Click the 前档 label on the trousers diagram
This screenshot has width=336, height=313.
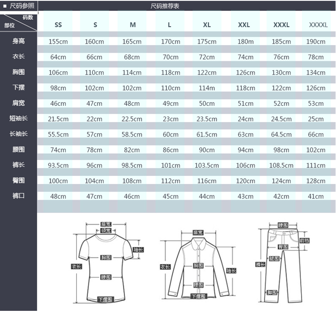[305, 240]
